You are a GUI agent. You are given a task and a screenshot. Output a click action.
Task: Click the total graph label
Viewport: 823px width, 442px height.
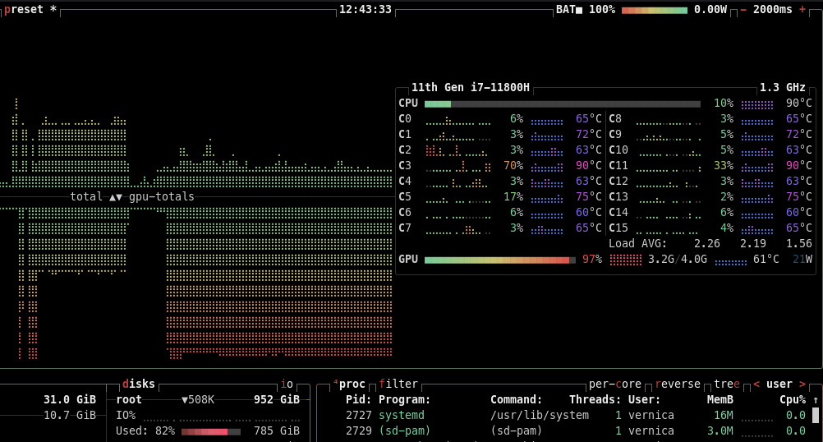coord(86,197)
